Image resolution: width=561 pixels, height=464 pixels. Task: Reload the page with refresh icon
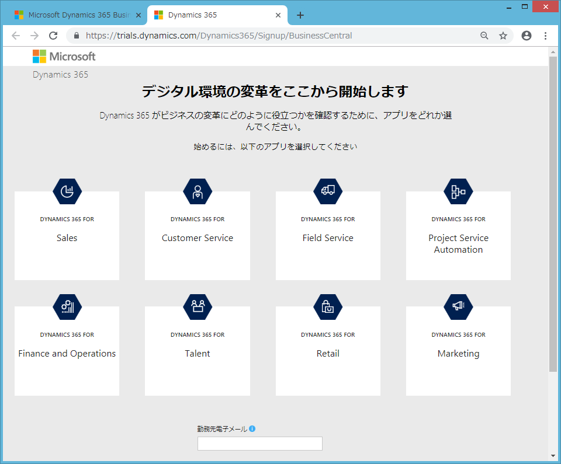pos(53,36)
